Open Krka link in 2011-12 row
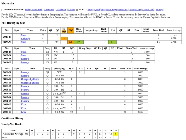 coord(23,104)
